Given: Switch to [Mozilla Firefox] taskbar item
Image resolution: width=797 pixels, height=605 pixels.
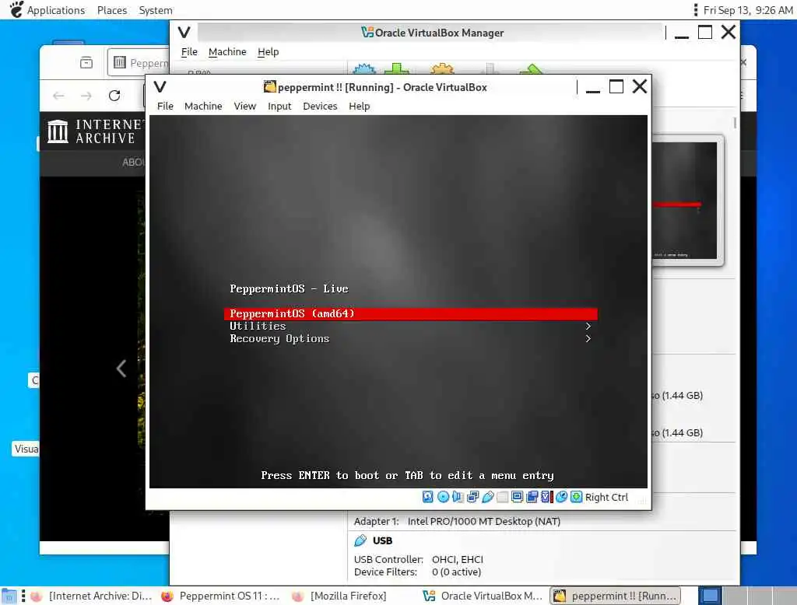Looking at the screenshot, I should 339,596.
